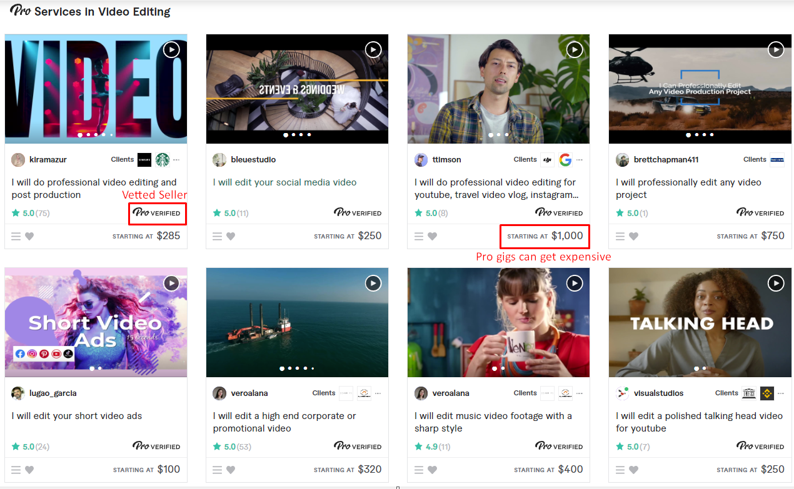Play the bleuestudio gig video preview
Image resolution: width=794 pixels, height=489 pixels.
point(373,50)
